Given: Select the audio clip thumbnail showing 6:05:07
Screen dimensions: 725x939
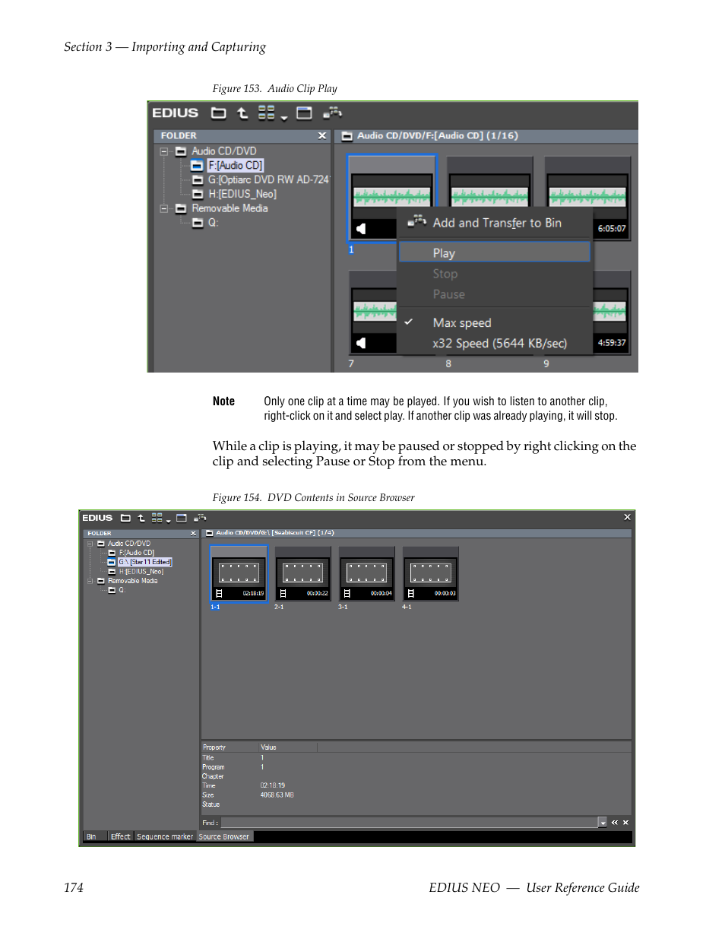Looking at the screenshot, I should (588, 198).
